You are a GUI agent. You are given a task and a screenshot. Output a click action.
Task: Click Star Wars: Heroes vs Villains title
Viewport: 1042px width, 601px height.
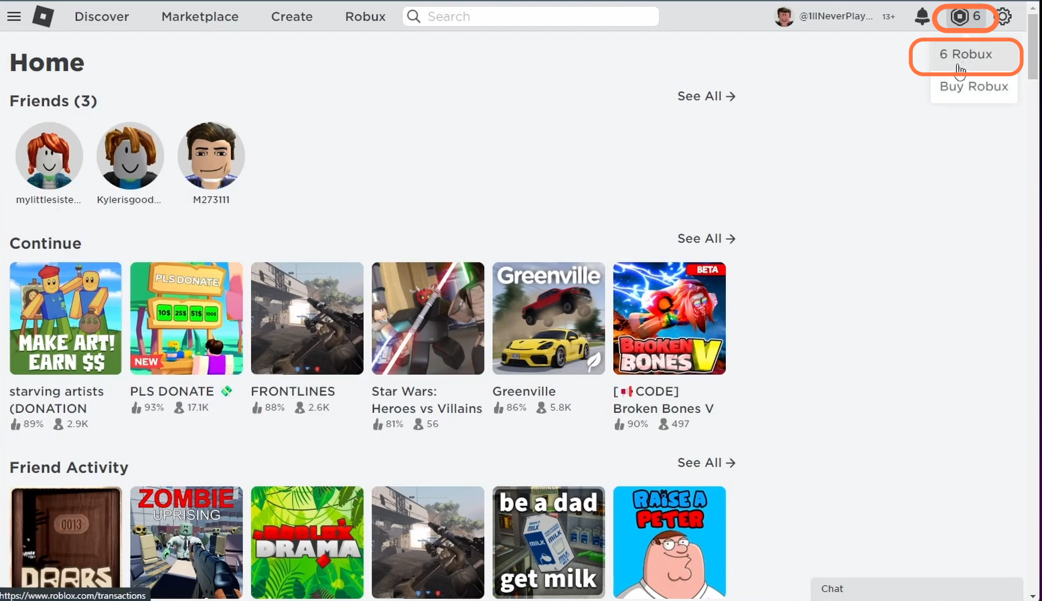pyautogui.click(x=427, y=400)
